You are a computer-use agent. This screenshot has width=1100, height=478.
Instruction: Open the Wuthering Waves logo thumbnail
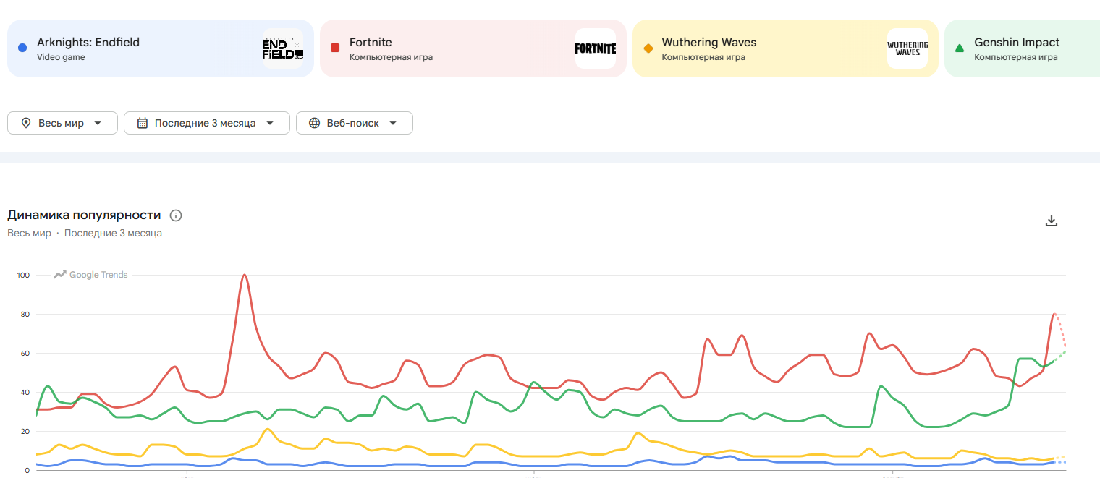tap(907, 48)
